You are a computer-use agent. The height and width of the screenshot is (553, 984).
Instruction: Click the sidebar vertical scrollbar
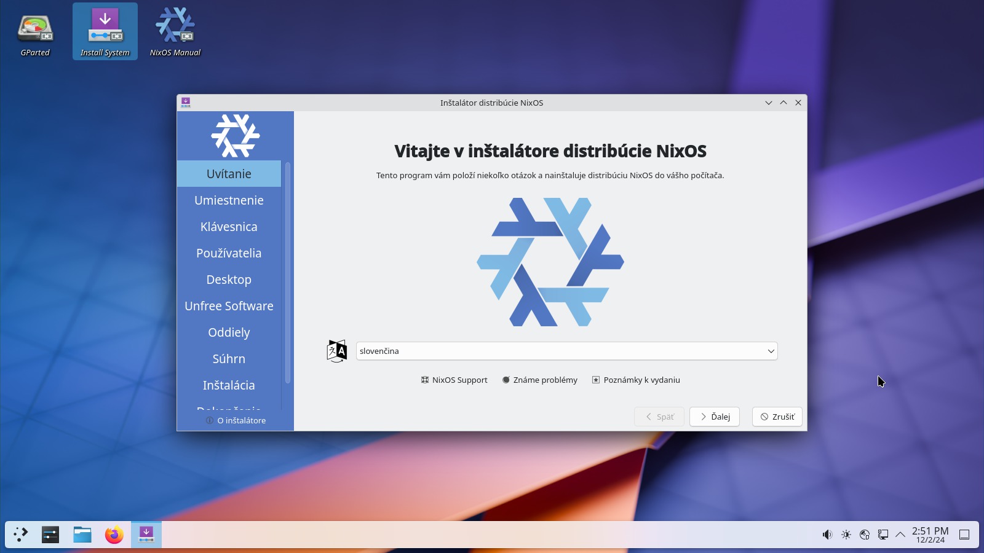click(287, 273)
